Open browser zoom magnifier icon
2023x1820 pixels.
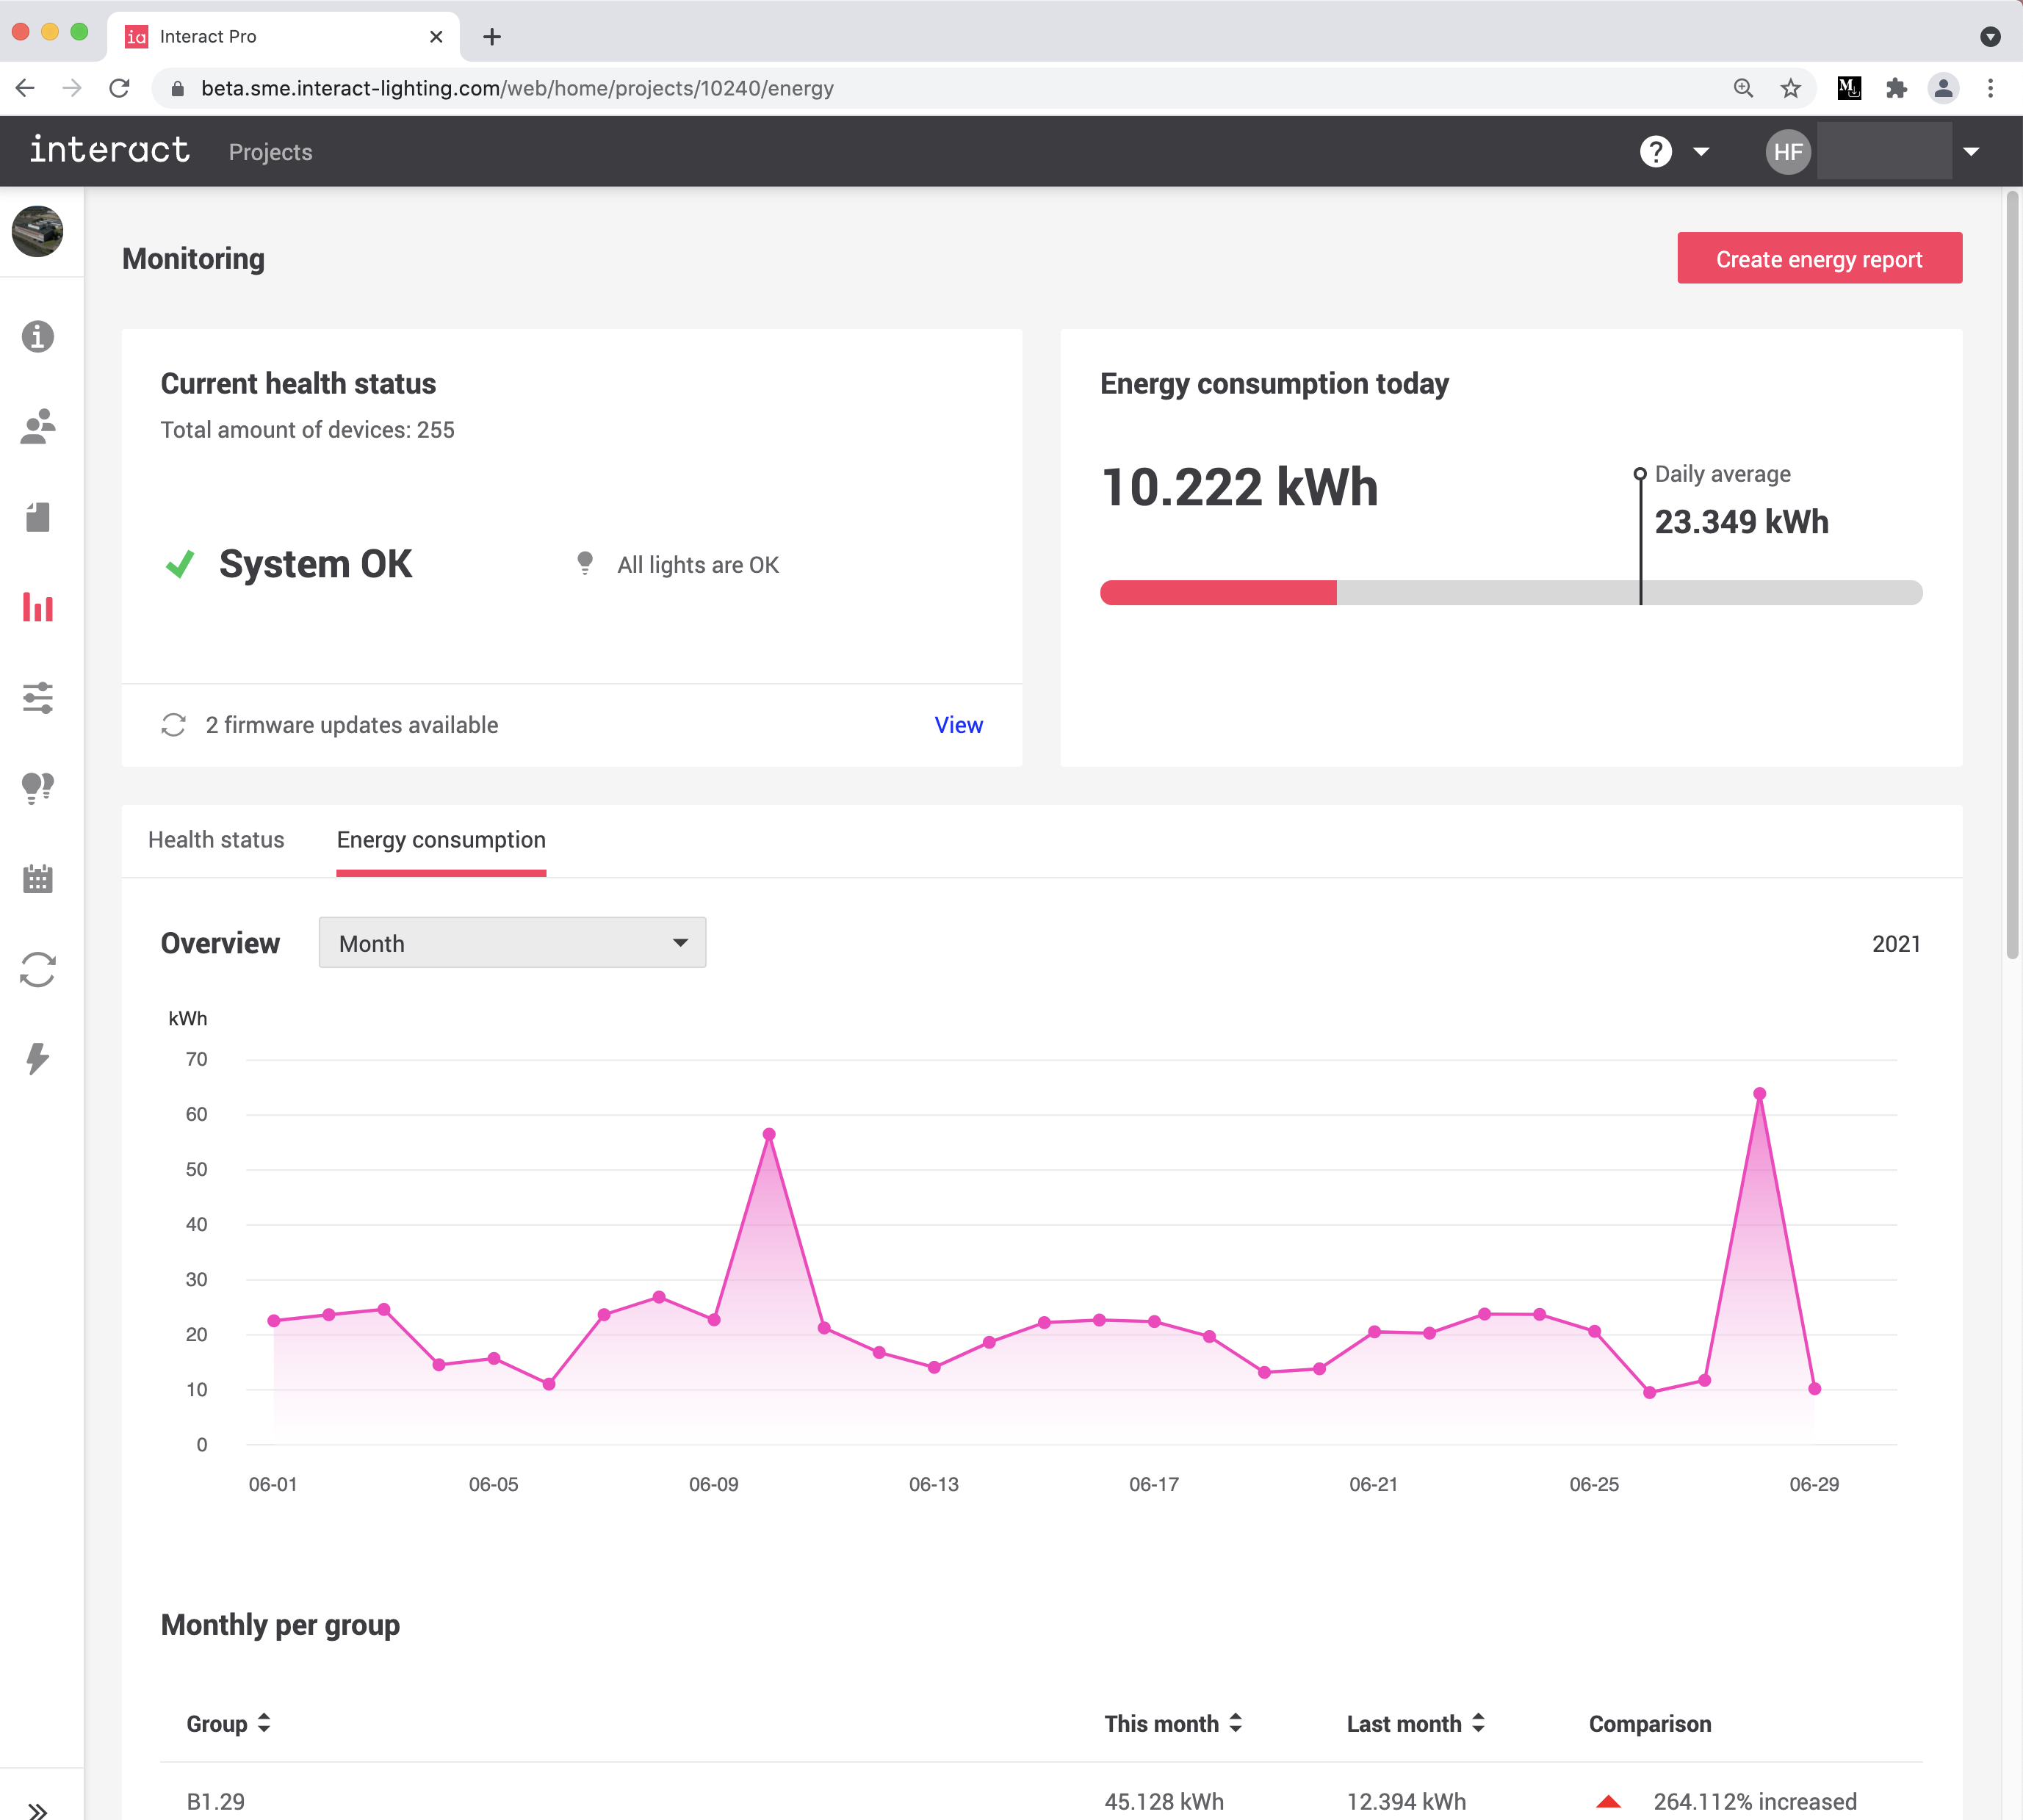(1743, 88)
